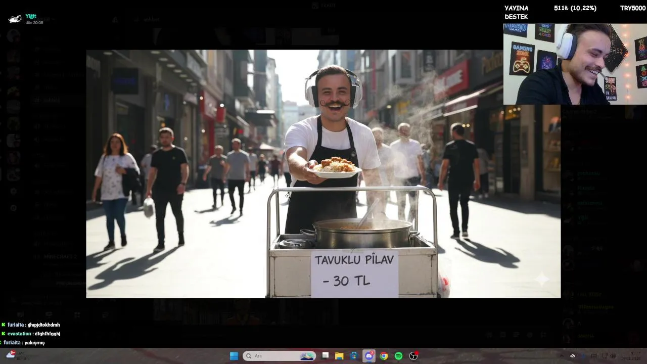Screen dimensions: 647x364
Task: Open the weather widget in the taskbar corner
Action: coord(17,355)
